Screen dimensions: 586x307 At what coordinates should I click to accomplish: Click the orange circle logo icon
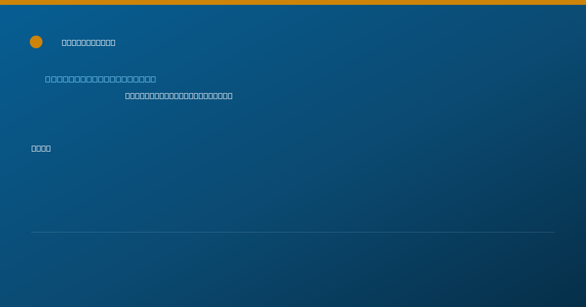(x=36, y=42)
